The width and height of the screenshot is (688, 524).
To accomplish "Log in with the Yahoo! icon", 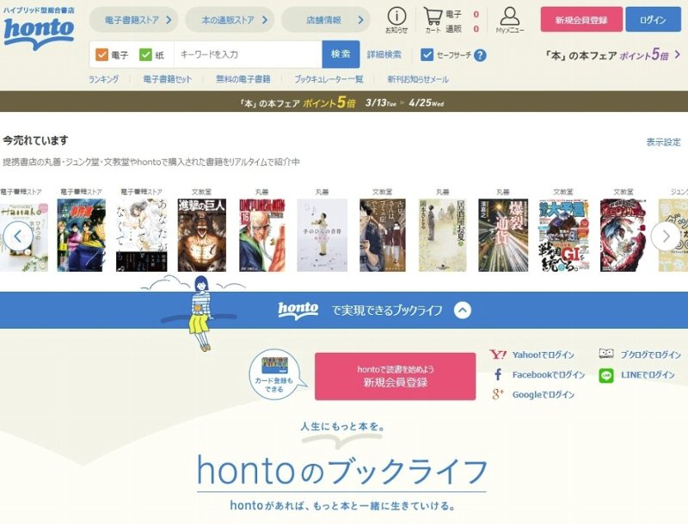I will 498,354.
